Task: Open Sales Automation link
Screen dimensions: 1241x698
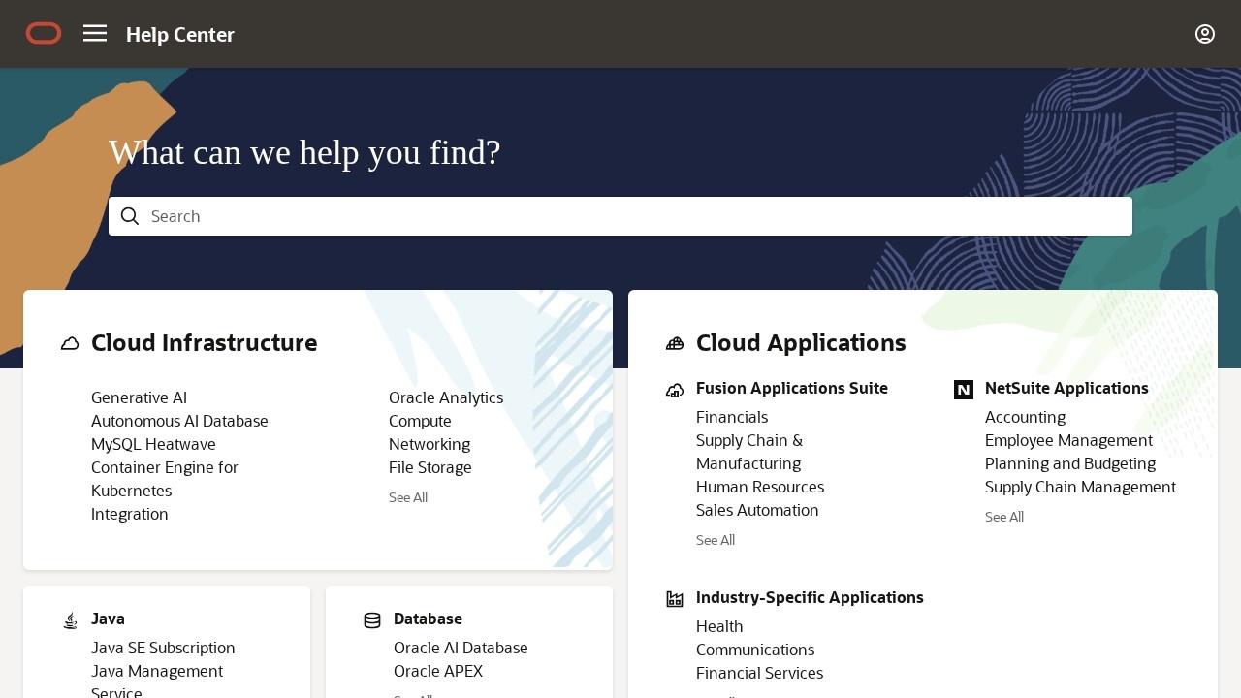Action: [757, 510]
